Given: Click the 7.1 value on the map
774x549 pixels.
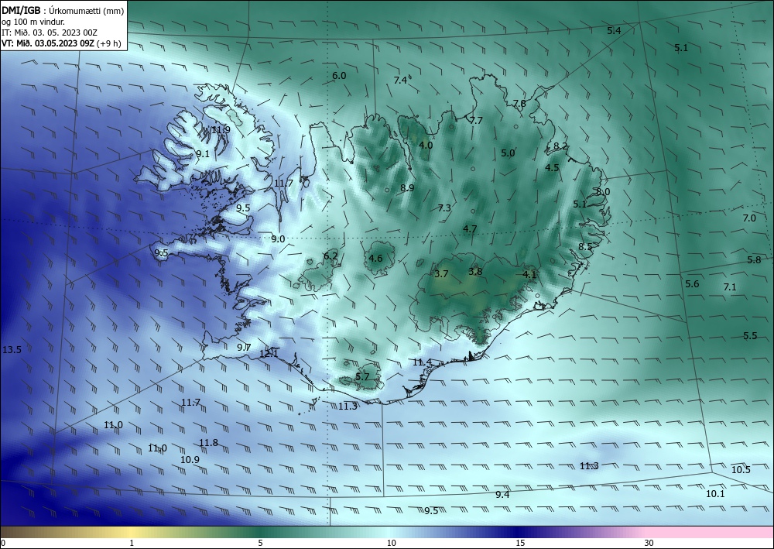Looking at the screenshot, I should pos(730,287).
